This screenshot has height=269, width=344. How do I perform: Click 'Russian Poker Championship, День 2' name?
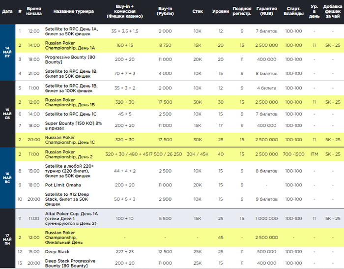69,154
